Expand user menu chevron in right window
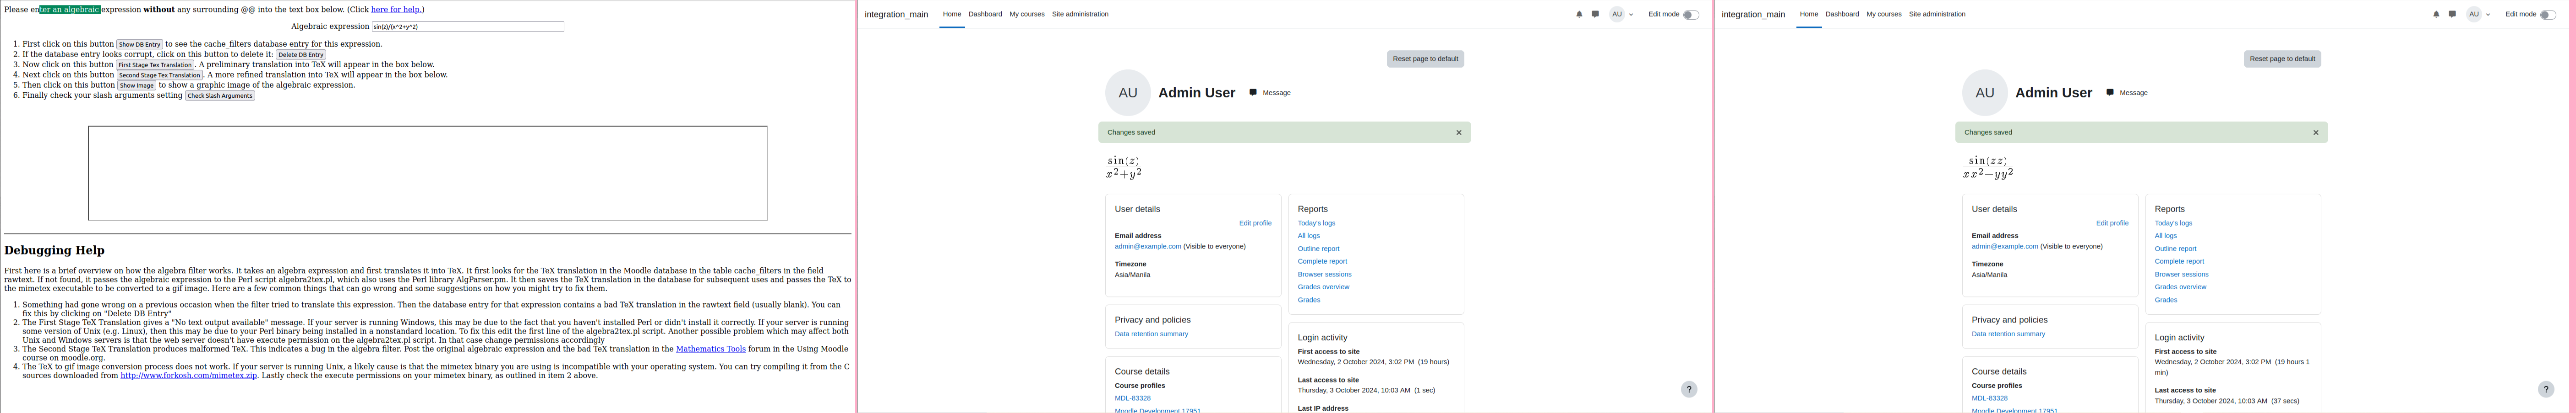This screenshot has height=413, width=2576. 2488,15
